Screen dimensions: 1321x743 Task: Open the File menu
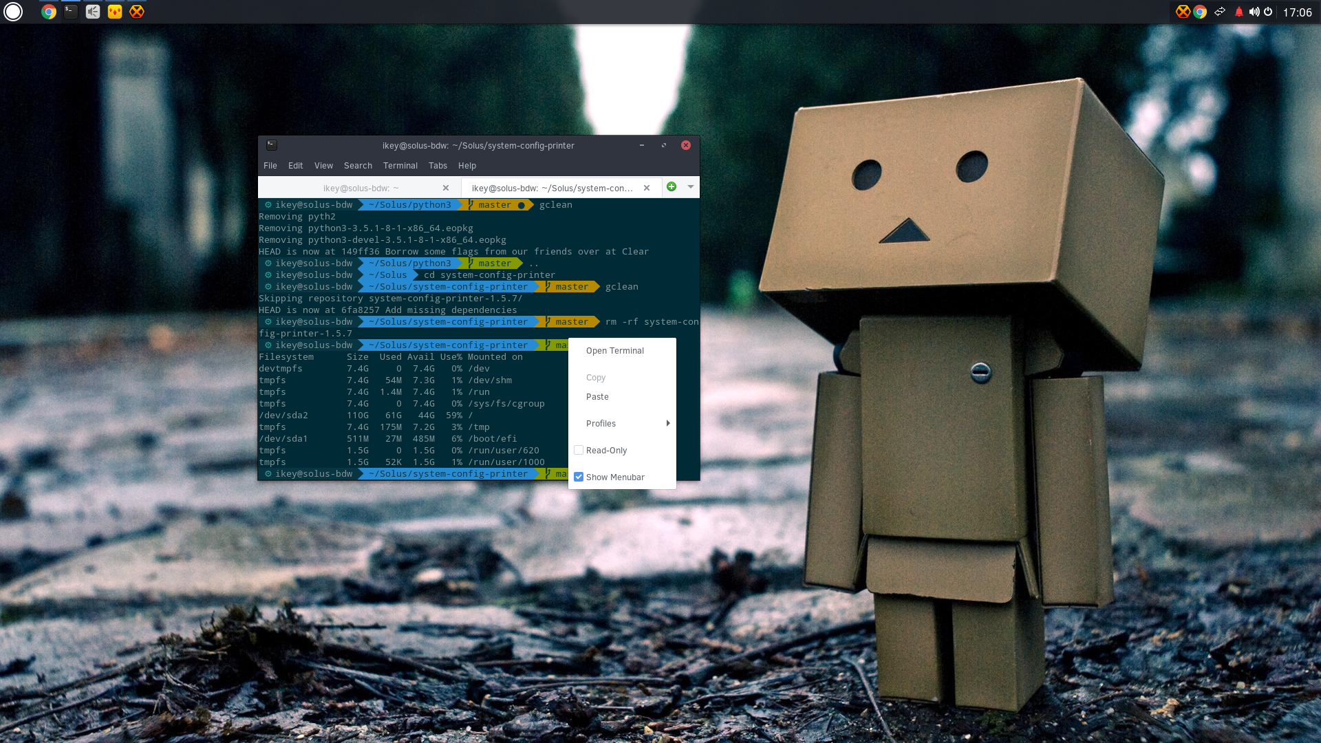coord(270,166)
